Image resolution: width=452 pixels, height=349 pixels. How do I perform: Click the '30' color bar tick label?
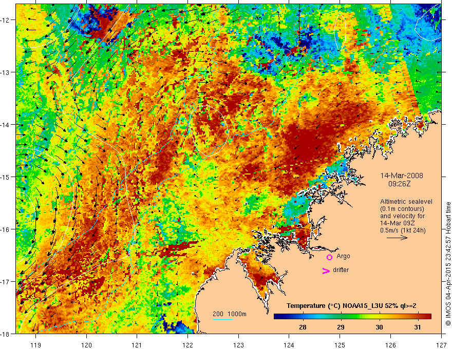(x=379, y=327)
